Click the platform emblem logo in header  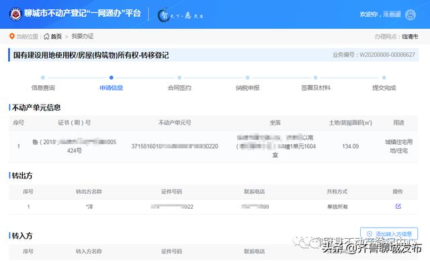coord(15,13)
